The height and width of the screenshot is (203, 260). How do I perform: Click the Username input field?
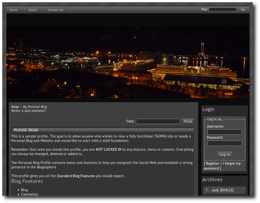click(x=225, y=132)
